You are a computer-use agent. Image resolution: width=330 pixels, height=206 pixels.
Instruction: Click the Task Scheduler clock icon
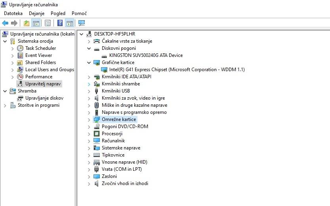point(20,48)
